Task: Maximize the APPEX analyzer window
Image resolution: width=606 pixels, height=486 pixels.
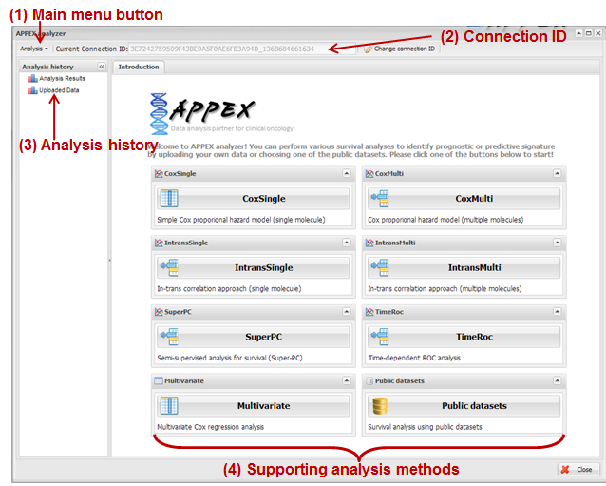Action: [588, 33]
